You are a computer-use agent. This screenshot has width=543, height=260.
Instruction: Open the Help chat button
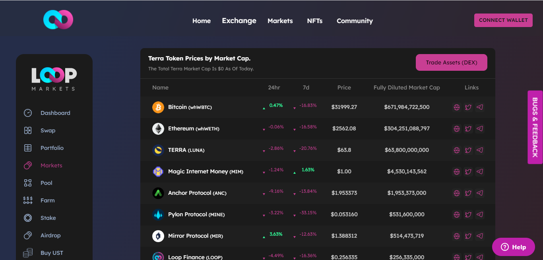(513, 247)
